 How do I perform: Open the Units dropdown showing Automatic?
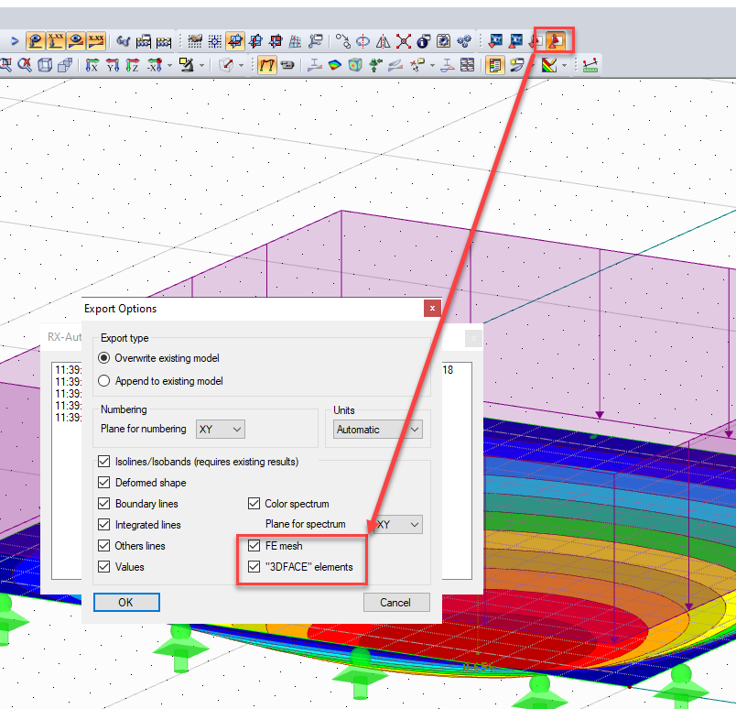click(378, 429)
